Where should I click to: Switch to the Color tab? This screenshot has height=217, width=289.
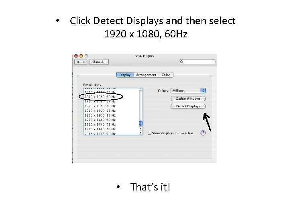pyautogui.click(x=166, y=75)
